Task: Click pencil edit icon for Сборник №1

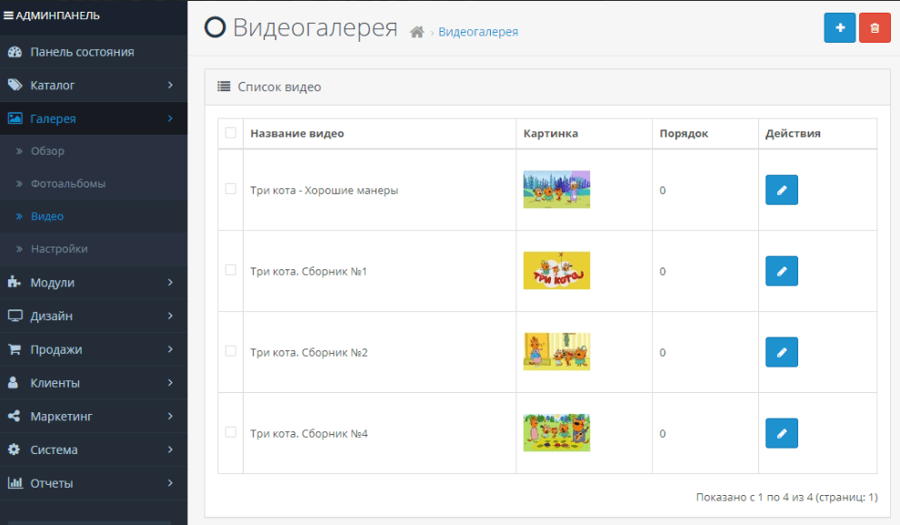Action: click(781, 271)
